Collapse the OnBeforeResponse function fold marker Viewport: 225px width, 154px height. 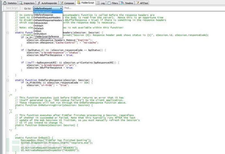8,80
